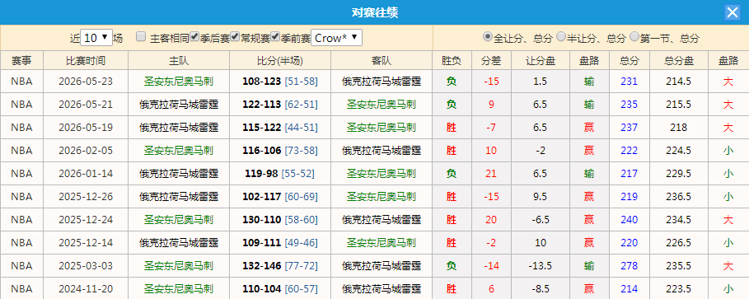
Task: Click away team 俄克拉荷马城雷霆 on 2025-12-24
Action: coord(382,220)
